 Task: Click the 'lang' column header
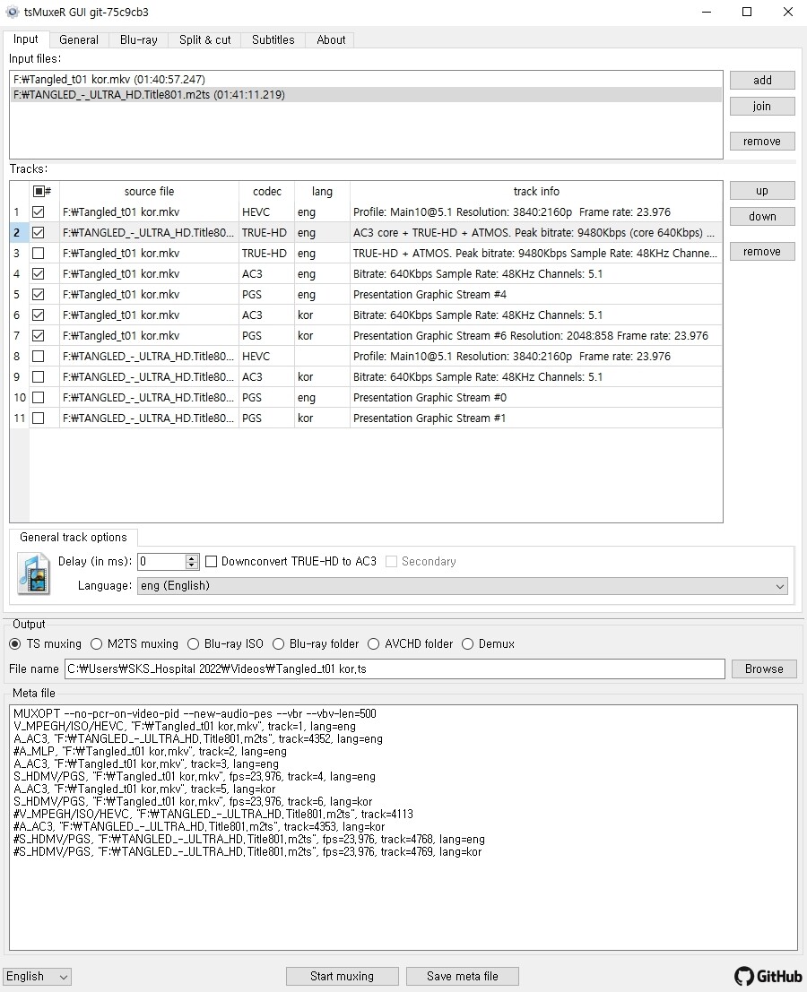tap(322, 191)
